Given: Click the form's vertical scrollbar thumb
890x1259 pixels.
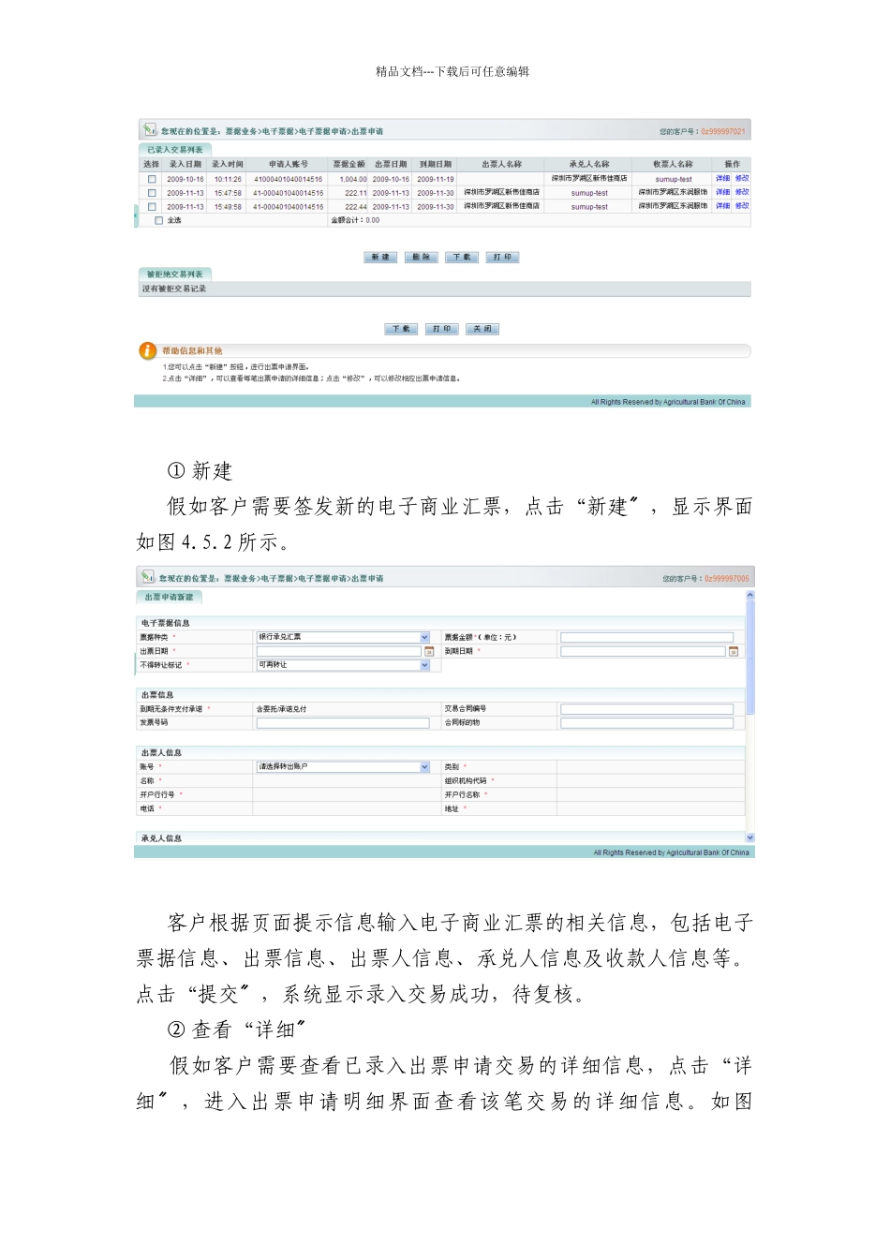Looking at the screenshot, I should (x=749, y=658).
